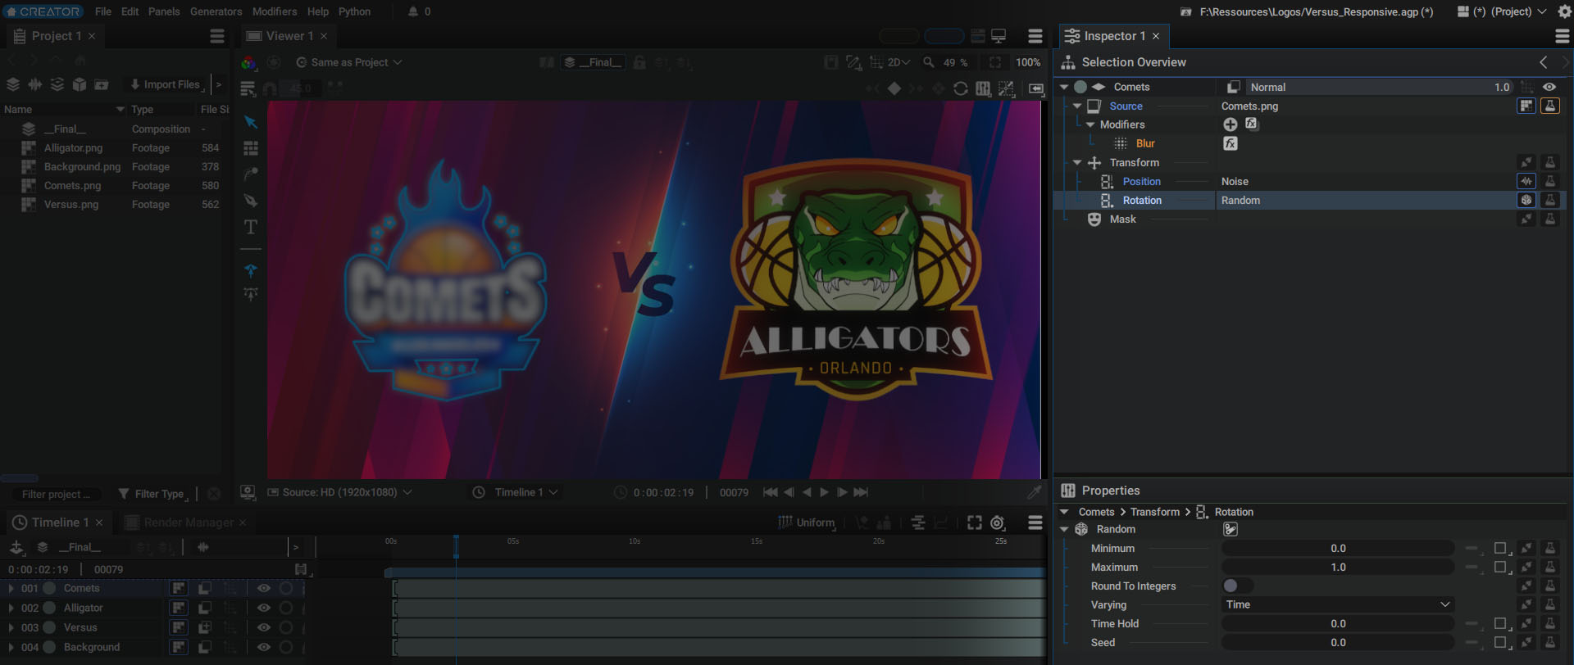Open the Source HD resolution dropdown
The width and height of the screenshot is (1574, 665).
tap(339, 492)
